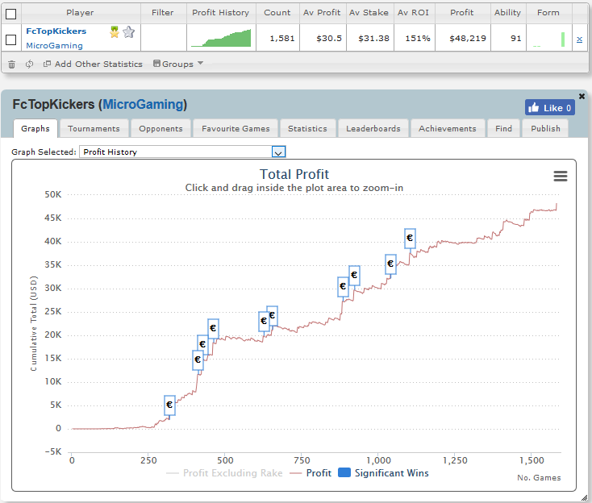
Task: Open the chart hamburger menu icon
Action: 561,176
